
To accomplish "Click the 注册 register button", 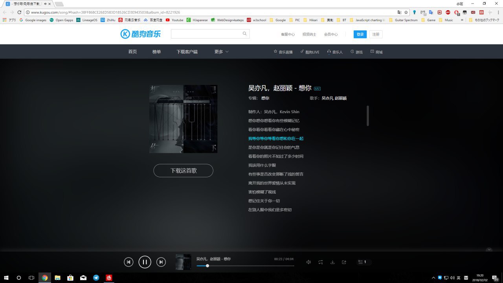I will pyautogui.click(x=376, y=34).
